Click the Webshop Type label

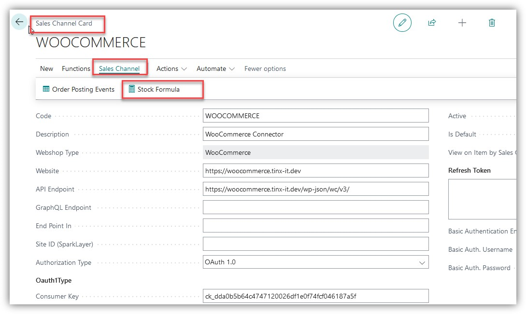pos(57,153)
